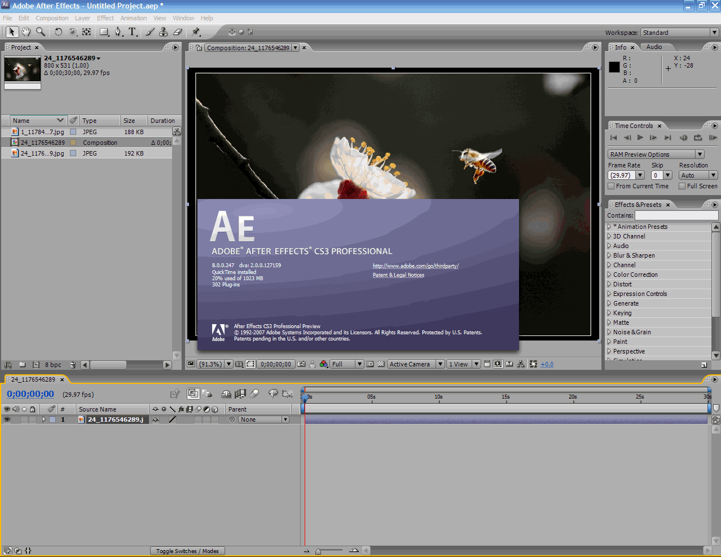Take a snapshot with the camera icon
This screenshot has height=557, width=721.
tap(302, 364)
